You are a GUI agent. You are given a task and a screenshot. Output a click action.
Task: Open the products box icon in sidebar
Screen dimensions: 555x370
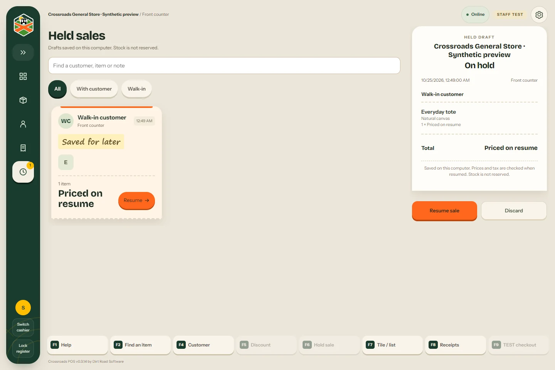click(x=23, y=100)
